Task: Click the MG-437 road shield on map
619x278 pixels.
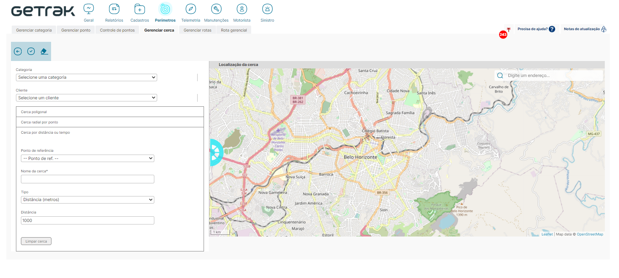Action: [594, 134]
